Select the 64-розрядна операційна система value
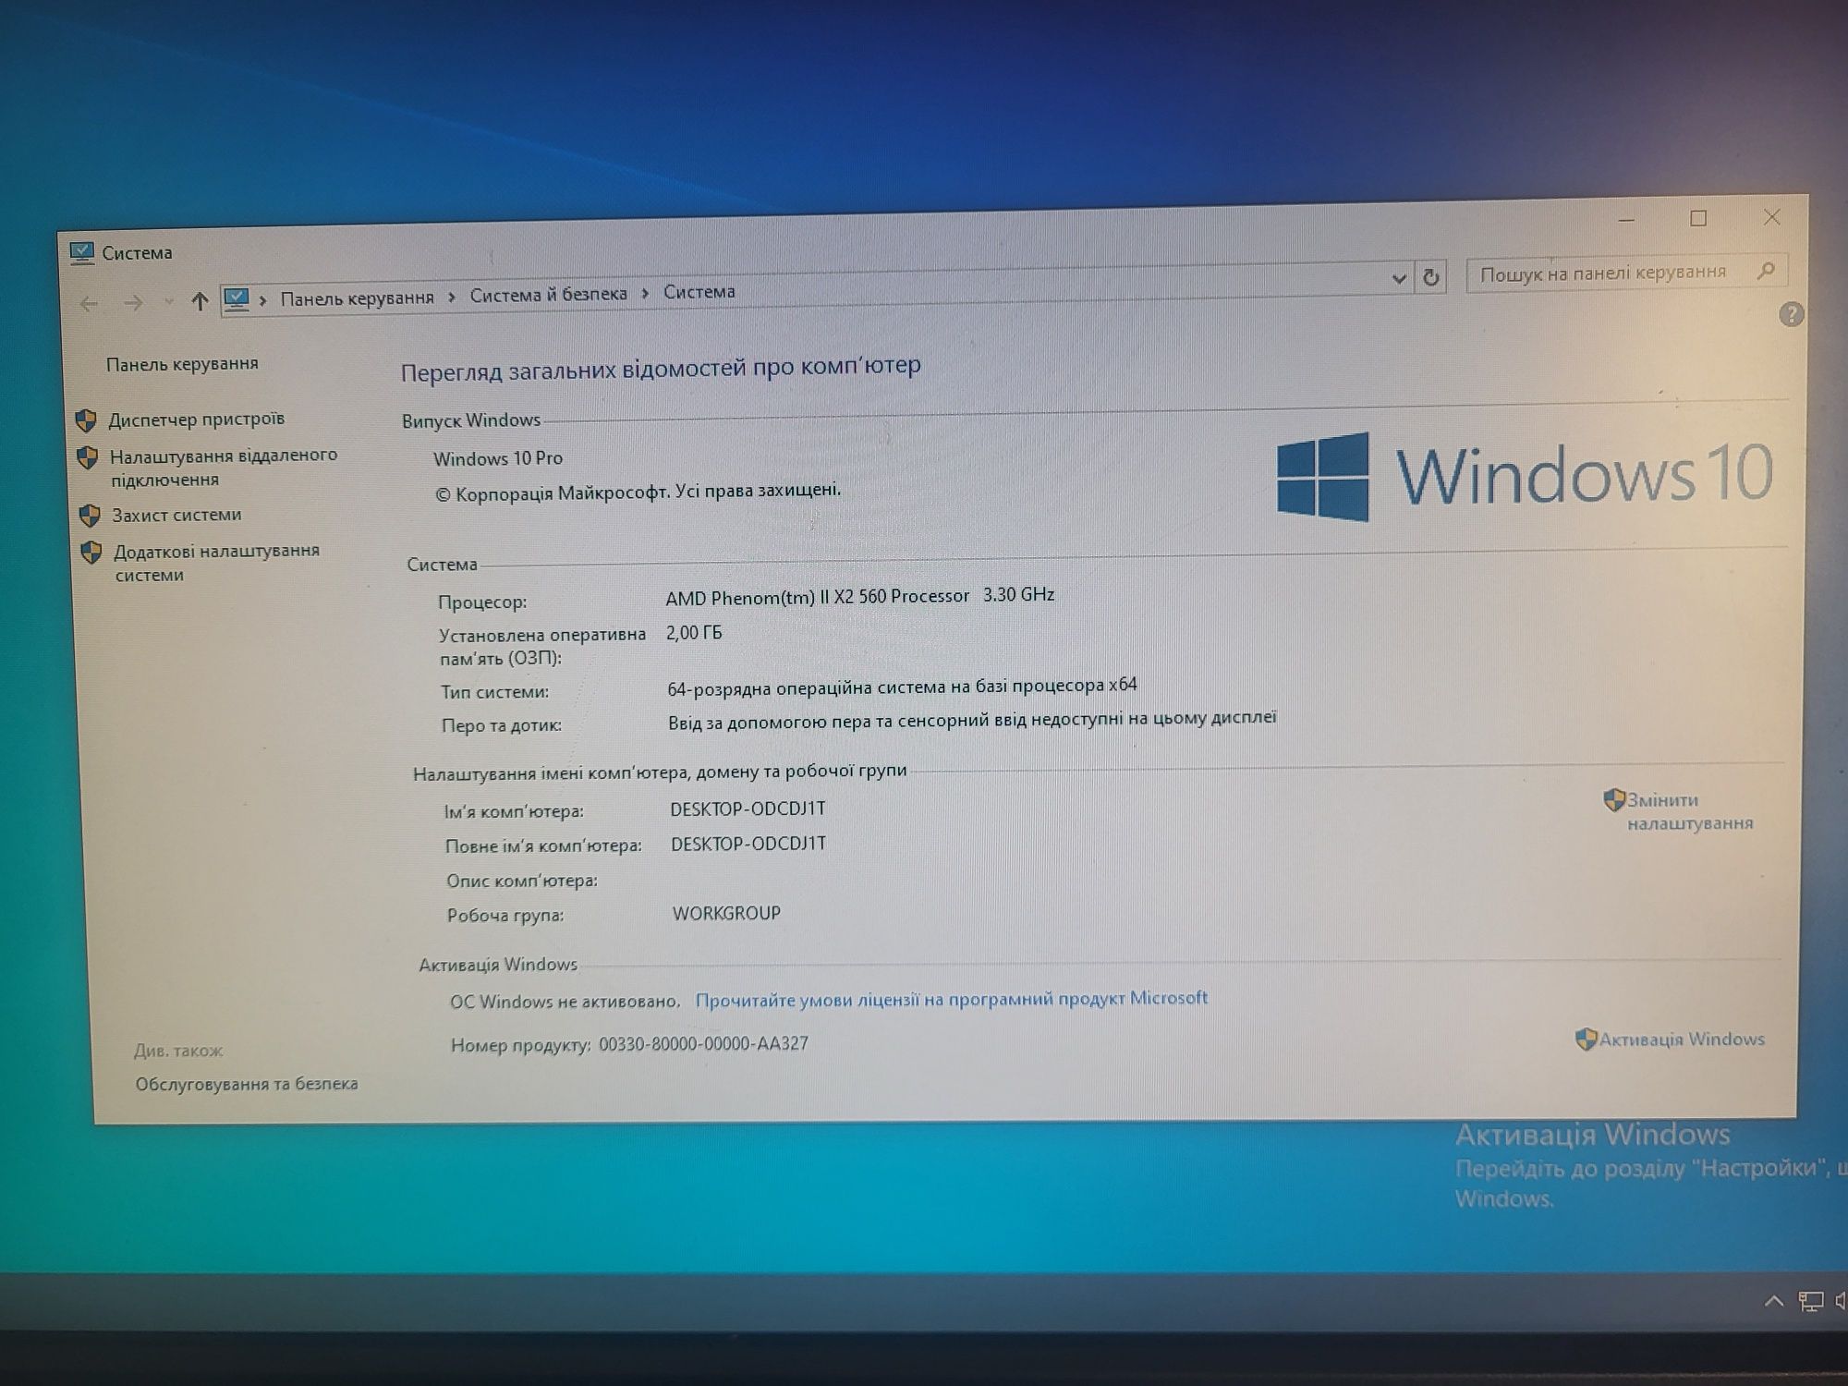 pos(902,687)
